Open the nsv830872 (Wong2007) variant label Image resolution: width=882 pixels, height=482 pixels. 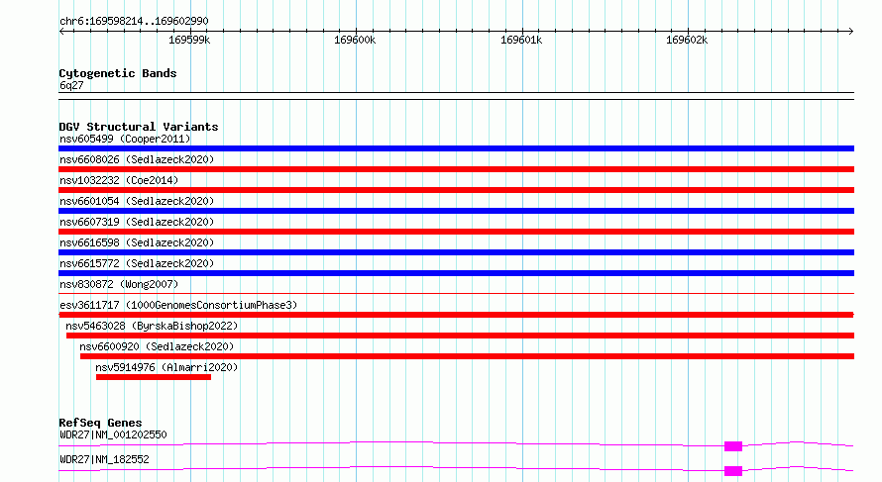119,284
